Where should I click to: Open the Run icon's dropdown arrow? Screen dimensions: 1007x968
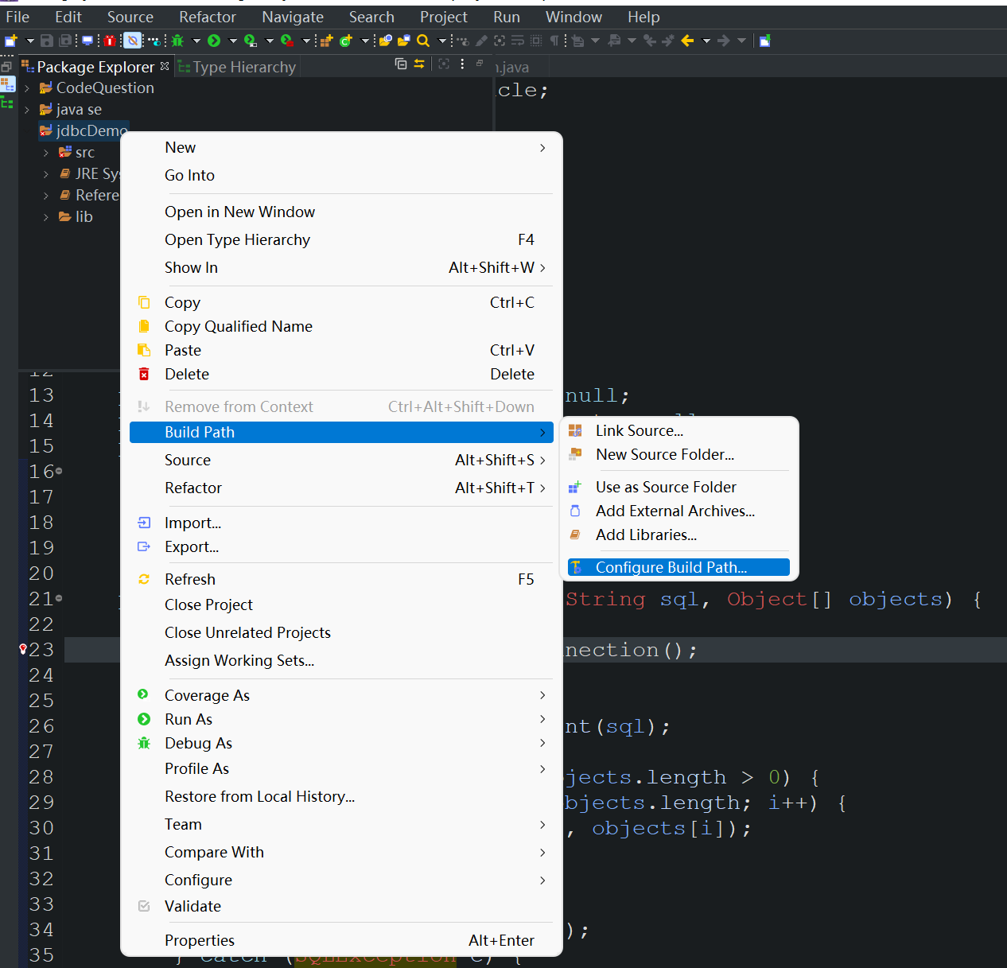click(232, 41)
